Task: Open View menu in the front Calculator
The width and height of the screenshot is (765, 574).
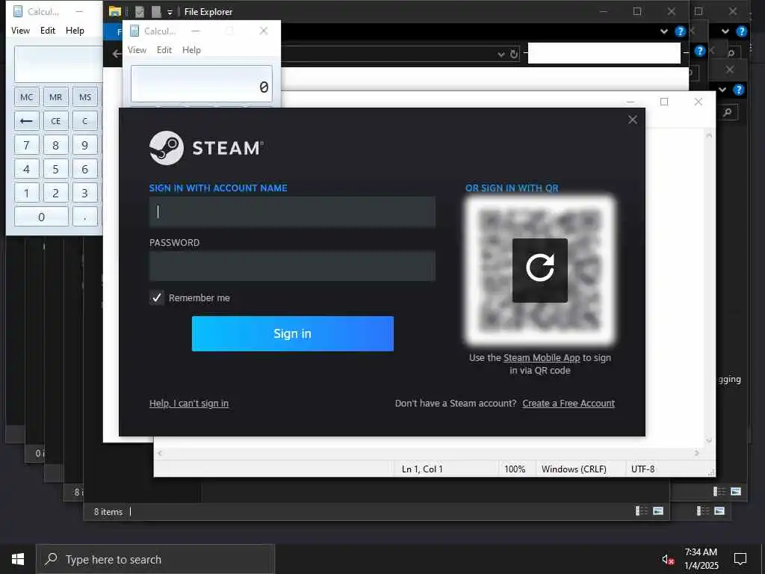Action: pyautogui.click(x=137, y=50)
